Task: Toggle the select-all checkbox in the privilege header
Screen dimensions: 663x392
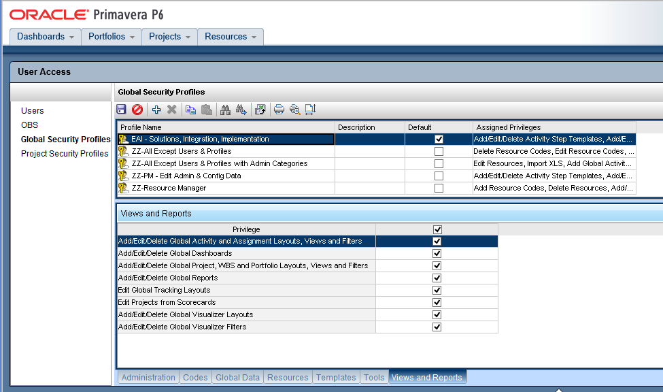Action: click(x=436, y=229)
